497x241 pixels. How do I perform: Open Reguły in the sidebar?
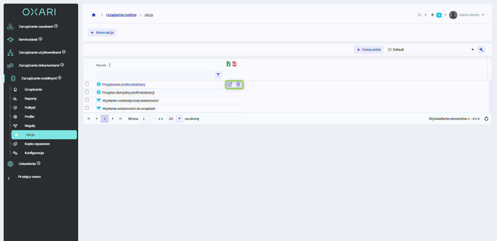coord(30,126)
